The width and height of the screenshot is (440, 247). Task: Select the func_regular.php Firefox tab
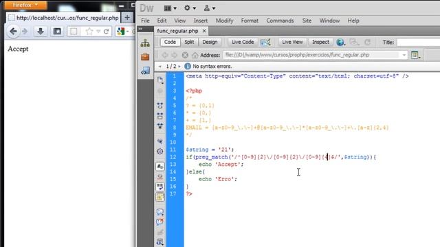64,18
